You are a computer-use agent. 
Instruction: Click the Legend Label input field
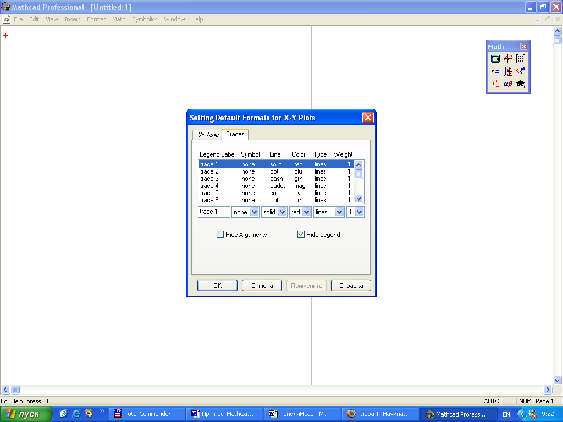214,212
